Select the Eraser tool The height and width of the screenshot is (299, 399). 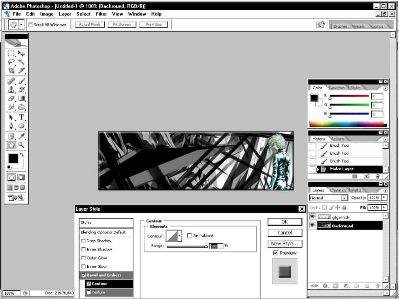tap(11, 98)
